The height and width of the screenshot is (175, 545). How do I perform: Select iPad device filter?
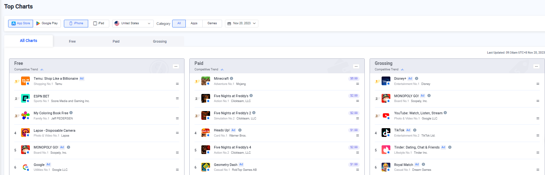click(x=99, y=23)
